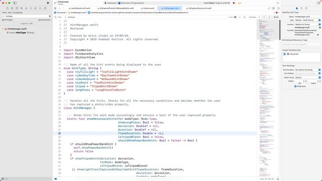This screenshot has width=322, height=181.
Task: Open the Debug navigator icon
Action: [x=36, y=9]
